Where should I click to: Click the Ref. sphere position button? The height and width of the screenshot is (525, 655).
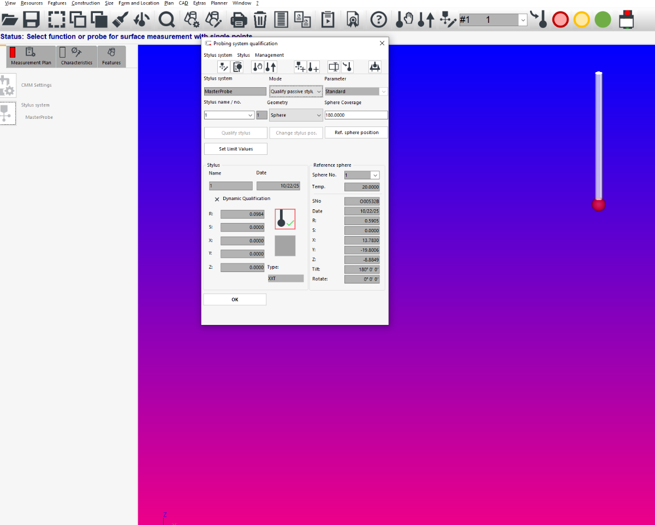pyautogui.click(x=356, y=132)
